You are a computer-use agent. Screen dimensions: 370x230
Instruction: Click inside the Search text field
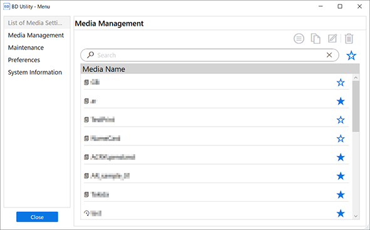[x=210, y=55]
